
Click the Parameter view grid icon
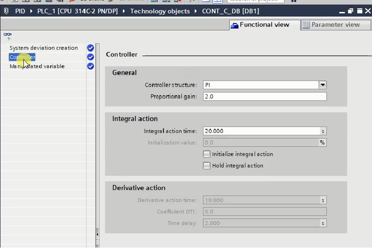(x=306, y=25)
